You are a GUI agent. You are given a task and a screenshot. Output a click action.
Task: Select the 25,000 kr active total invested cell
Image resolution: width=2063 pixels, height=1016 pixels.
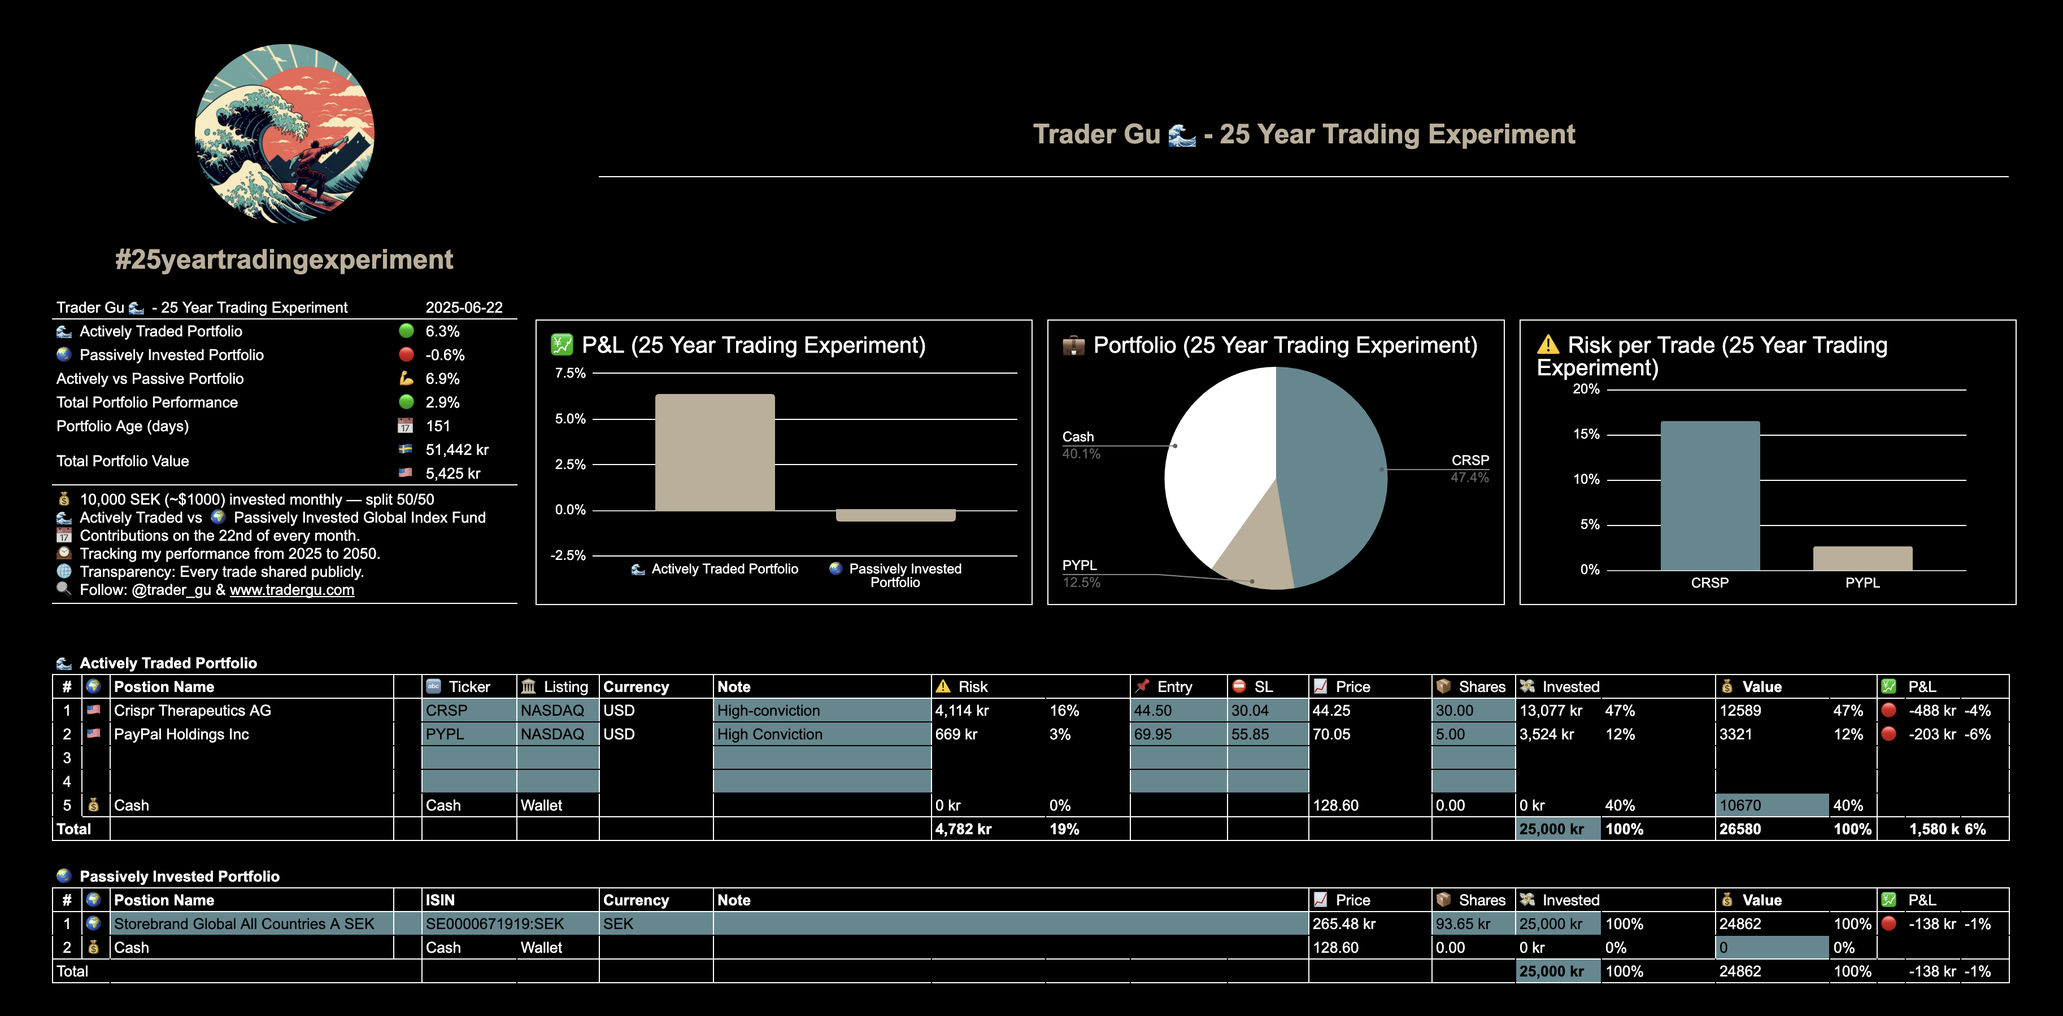tap(1559, 829)
